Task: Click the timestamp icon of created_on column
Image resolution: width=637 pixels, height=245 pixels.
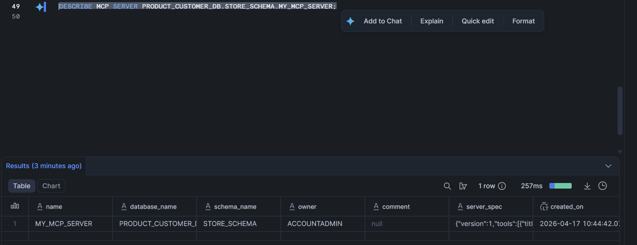Action: click(x=544, y=206)
